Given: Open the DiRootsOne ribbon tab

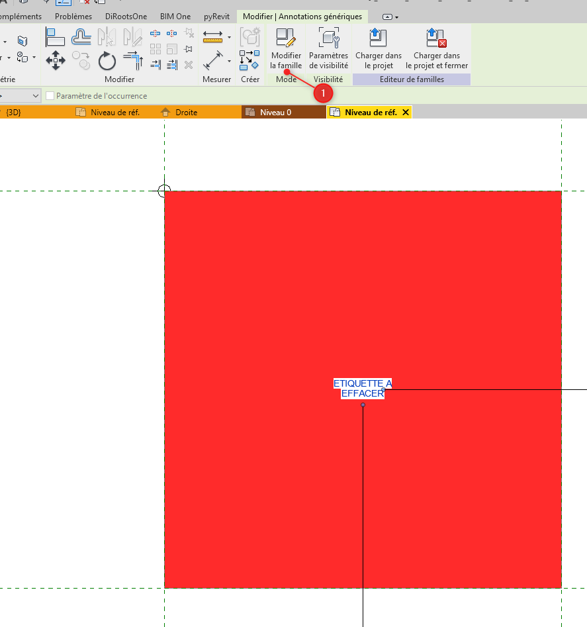Looking at the screenshot, I should click(126, 17).
